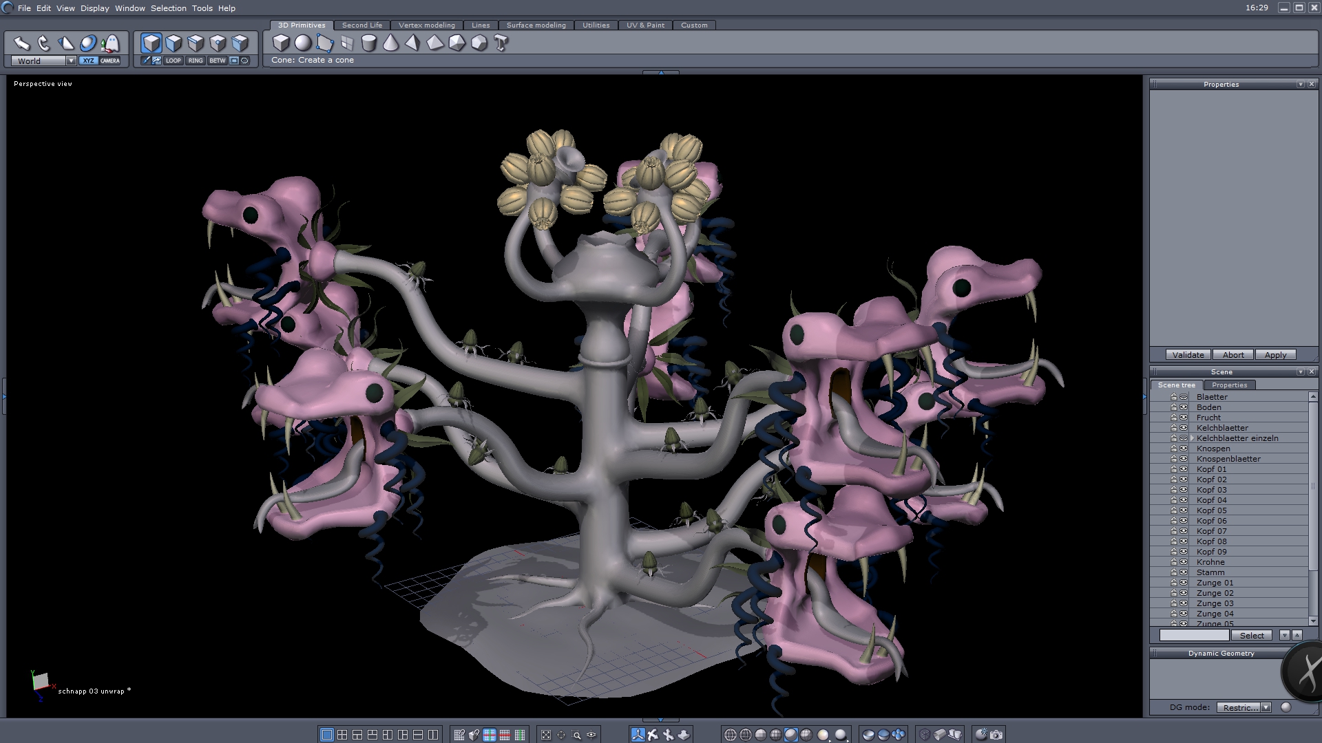
Task: Select the 3D text primitive tool
Action: pos(501,43)
